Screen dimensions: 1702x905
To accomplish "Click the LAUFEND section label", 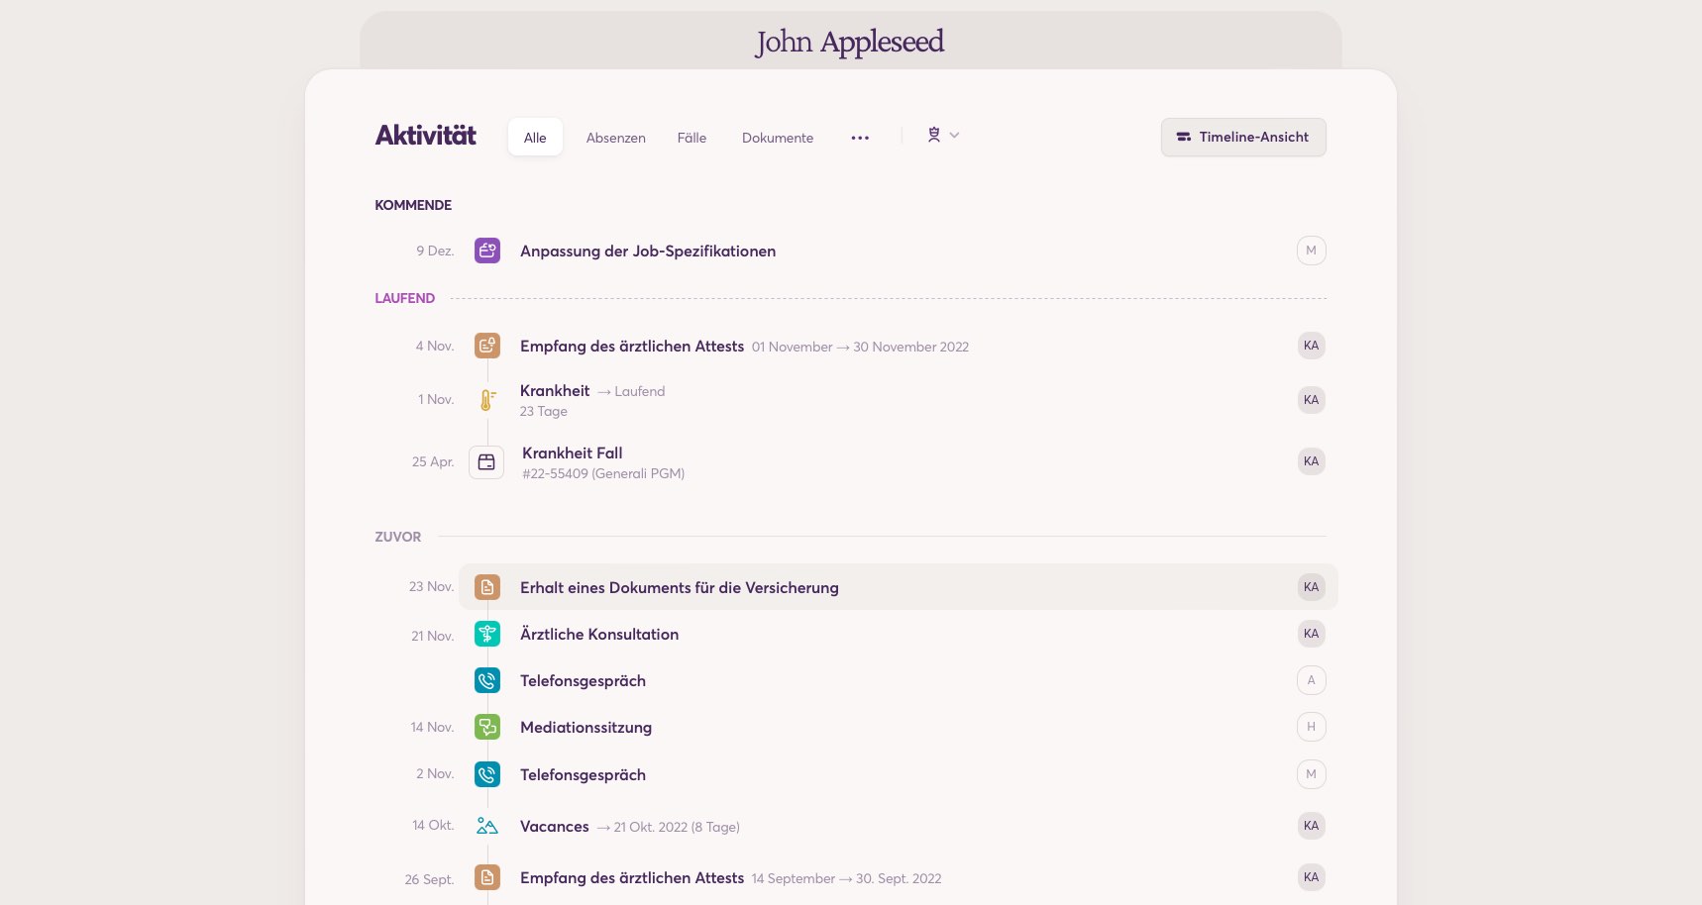I will click(x=404, y=298).
